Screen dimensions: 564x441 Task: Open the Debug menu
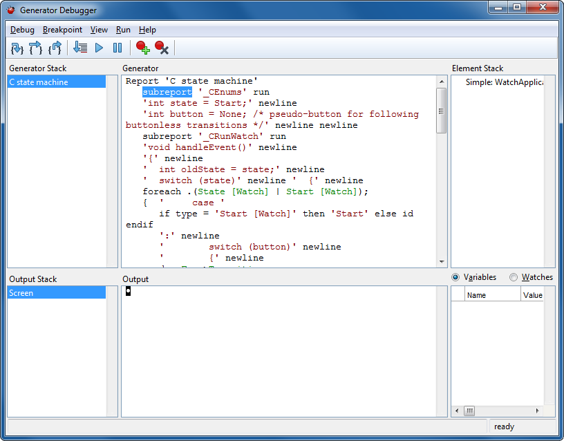tap(21, 30)
